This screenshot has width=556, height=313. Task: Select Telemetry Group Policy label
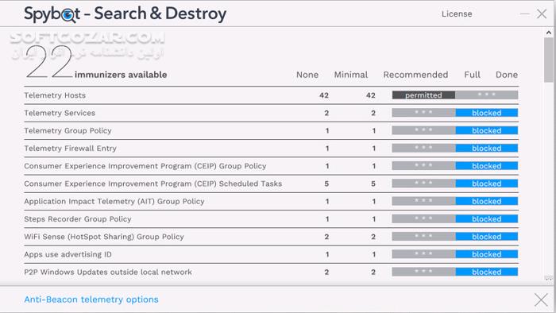[x=68, y=131]
